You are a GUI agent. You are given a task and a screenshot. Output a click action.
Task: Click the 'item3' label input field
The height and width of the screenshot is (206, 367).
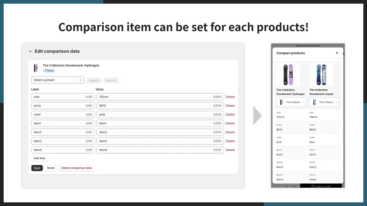click(x=63, y=141)
